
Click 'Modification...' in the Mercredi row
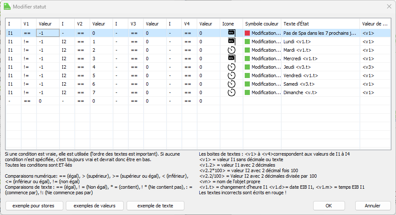pyautogui.click(x=266, y=59)
